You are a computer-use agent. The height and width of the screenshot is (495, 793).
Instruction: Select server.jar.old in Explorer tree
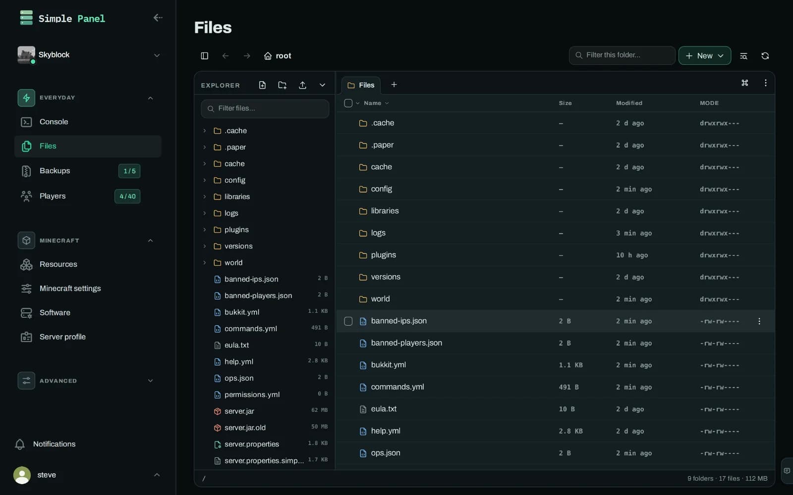[x=265, y=428]
